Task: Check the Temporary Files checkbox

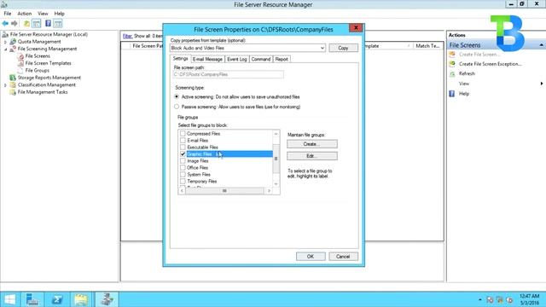Action: [183, 181]
